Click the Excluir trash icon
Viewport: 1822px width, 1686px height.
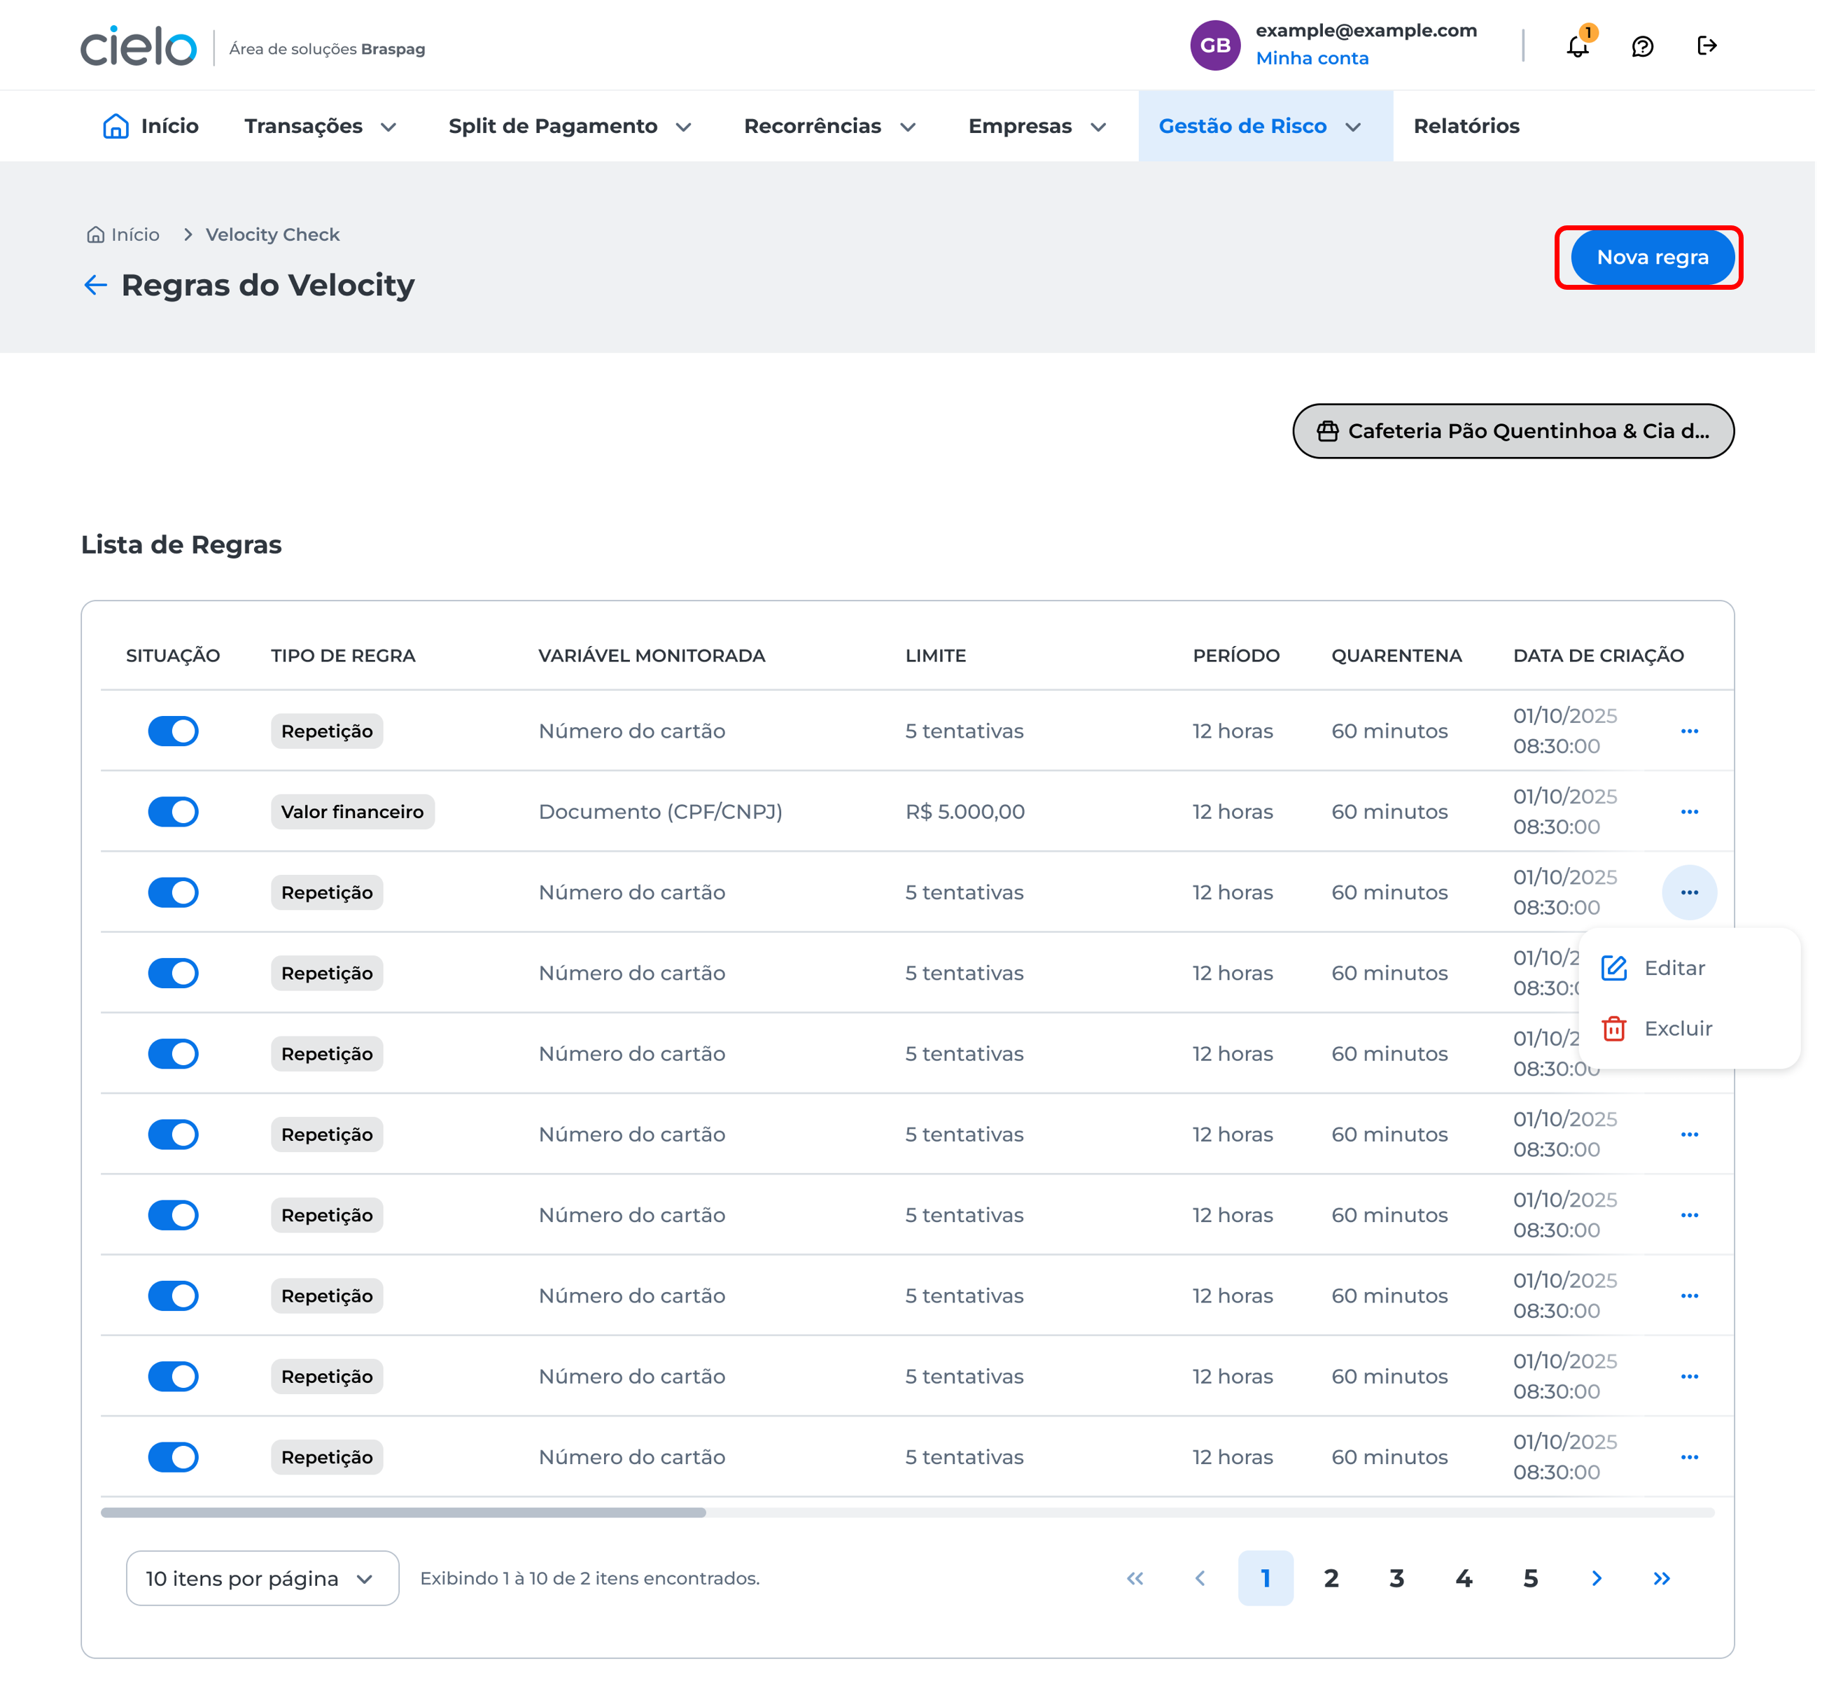tap(1613, 1028)
